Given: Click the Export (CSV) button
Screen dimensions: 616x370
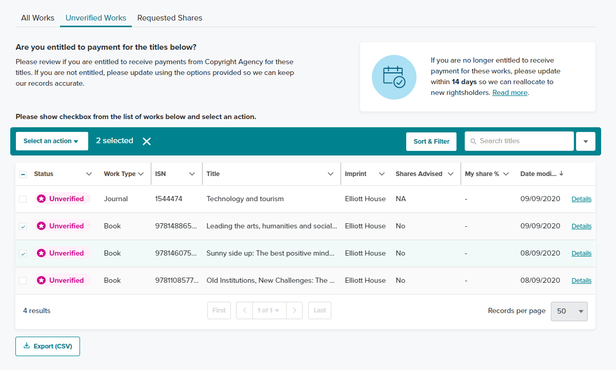Looking at the screenshot, I should 48,346.
